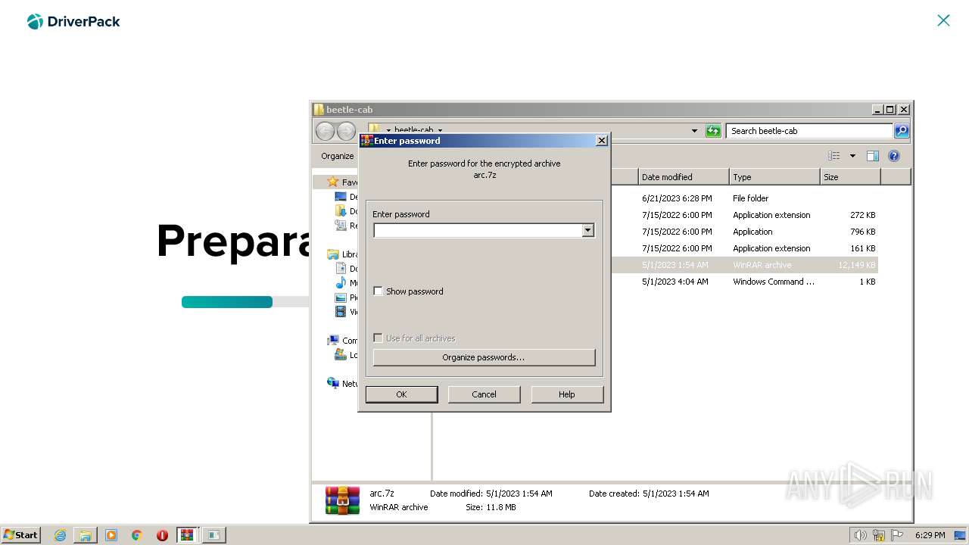
Task: Open Windows Explorer from the taskbar
Action: click(x=86, y=535)
